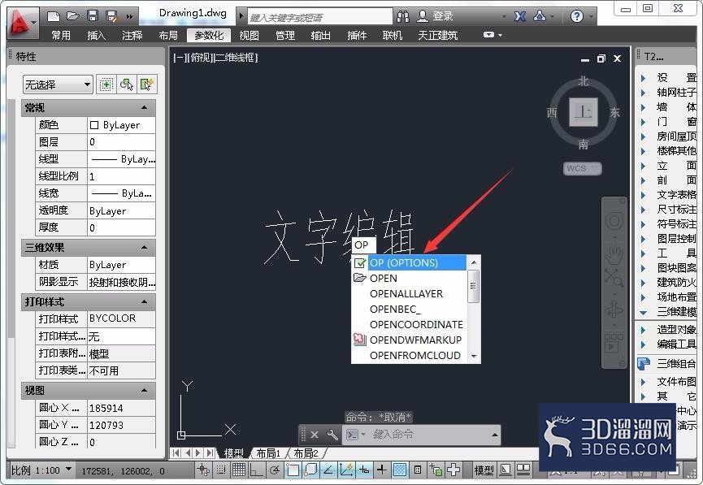Choose OPENFROMCLOUD in the autocomplete list
Image resolution: width=703 pixels, height=485 pixels.
point(409,356)
